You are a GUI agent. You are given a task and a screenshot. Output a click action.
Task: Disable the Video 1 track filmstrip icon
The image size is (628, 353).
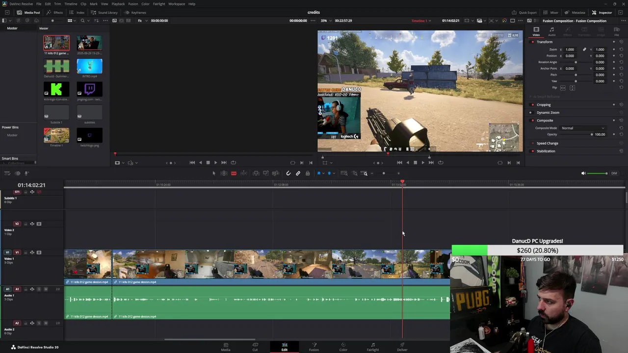[x=39, y=252]
